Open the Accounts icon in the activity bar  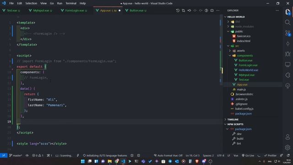288,137
